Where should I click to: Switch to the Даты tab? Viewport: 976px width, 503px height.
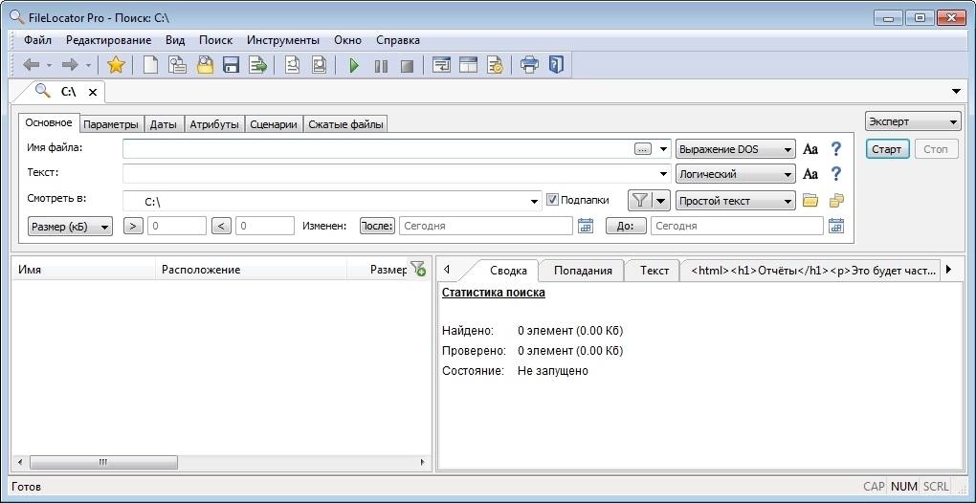tap(165, 124)
